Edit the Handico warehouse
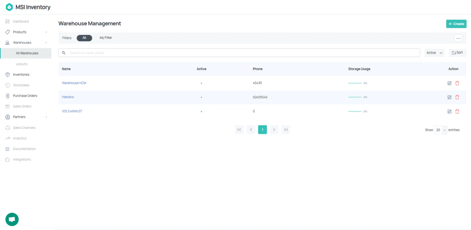The height and width of the screenshot is (230, 471). coord(450,97)
